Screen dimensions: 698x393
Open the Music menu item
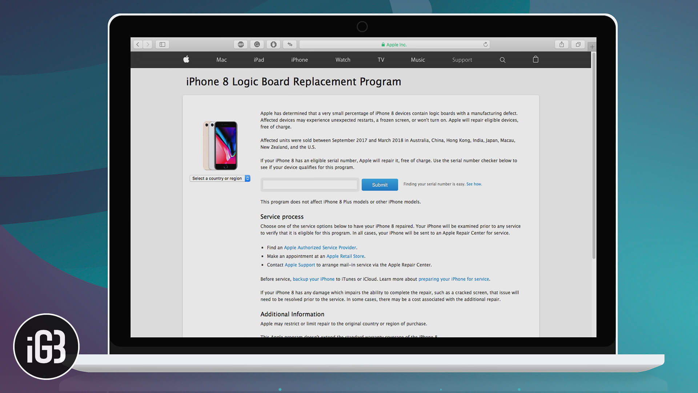[418, 60]
